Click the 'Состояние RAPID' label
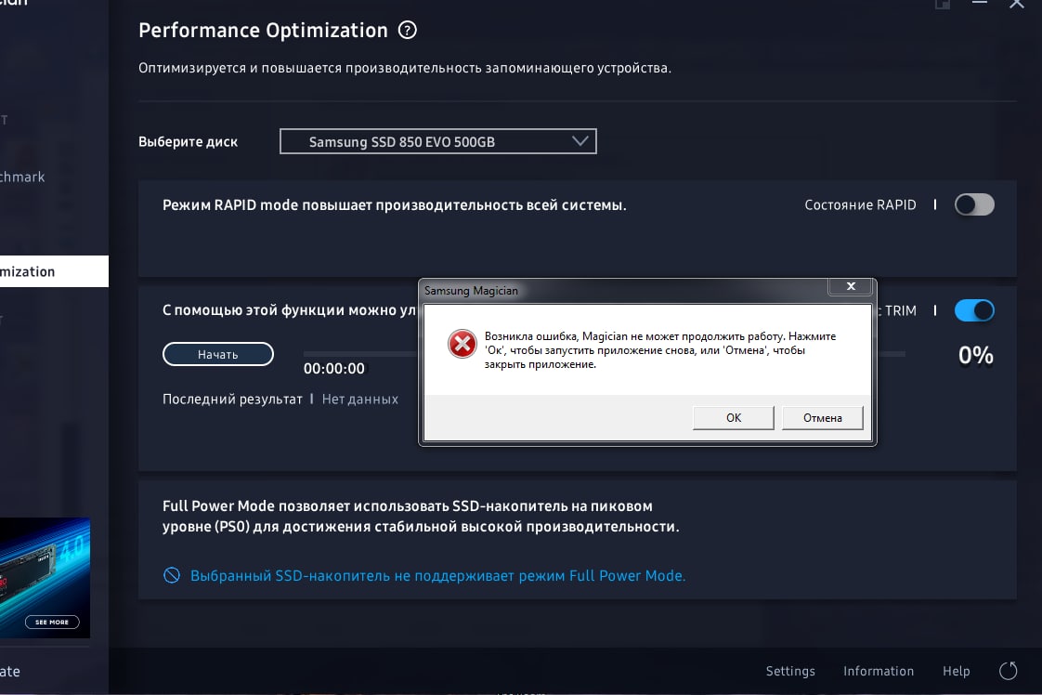This screenshot has height=695, width=1042. 860,204
